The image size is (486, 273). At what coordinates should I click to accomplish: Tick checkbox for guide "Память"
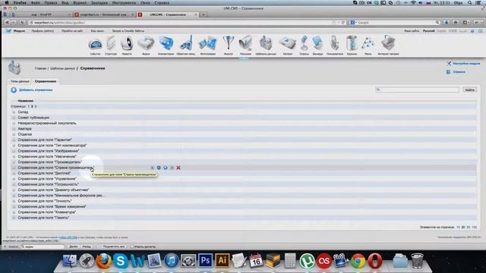click(14, 218)
